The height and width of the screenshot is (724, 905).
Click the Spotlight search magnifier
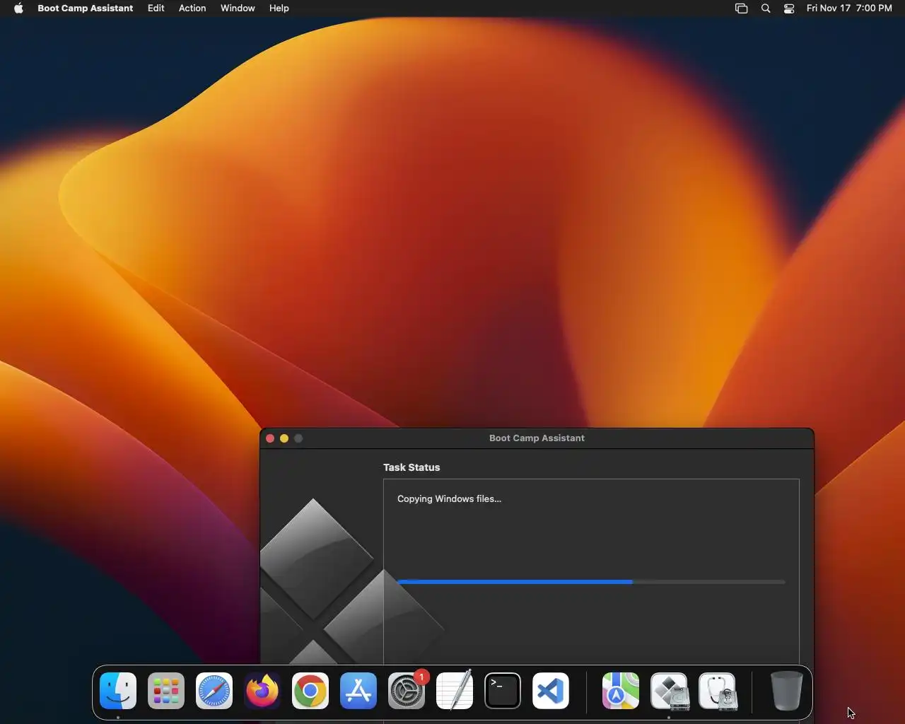766,8
